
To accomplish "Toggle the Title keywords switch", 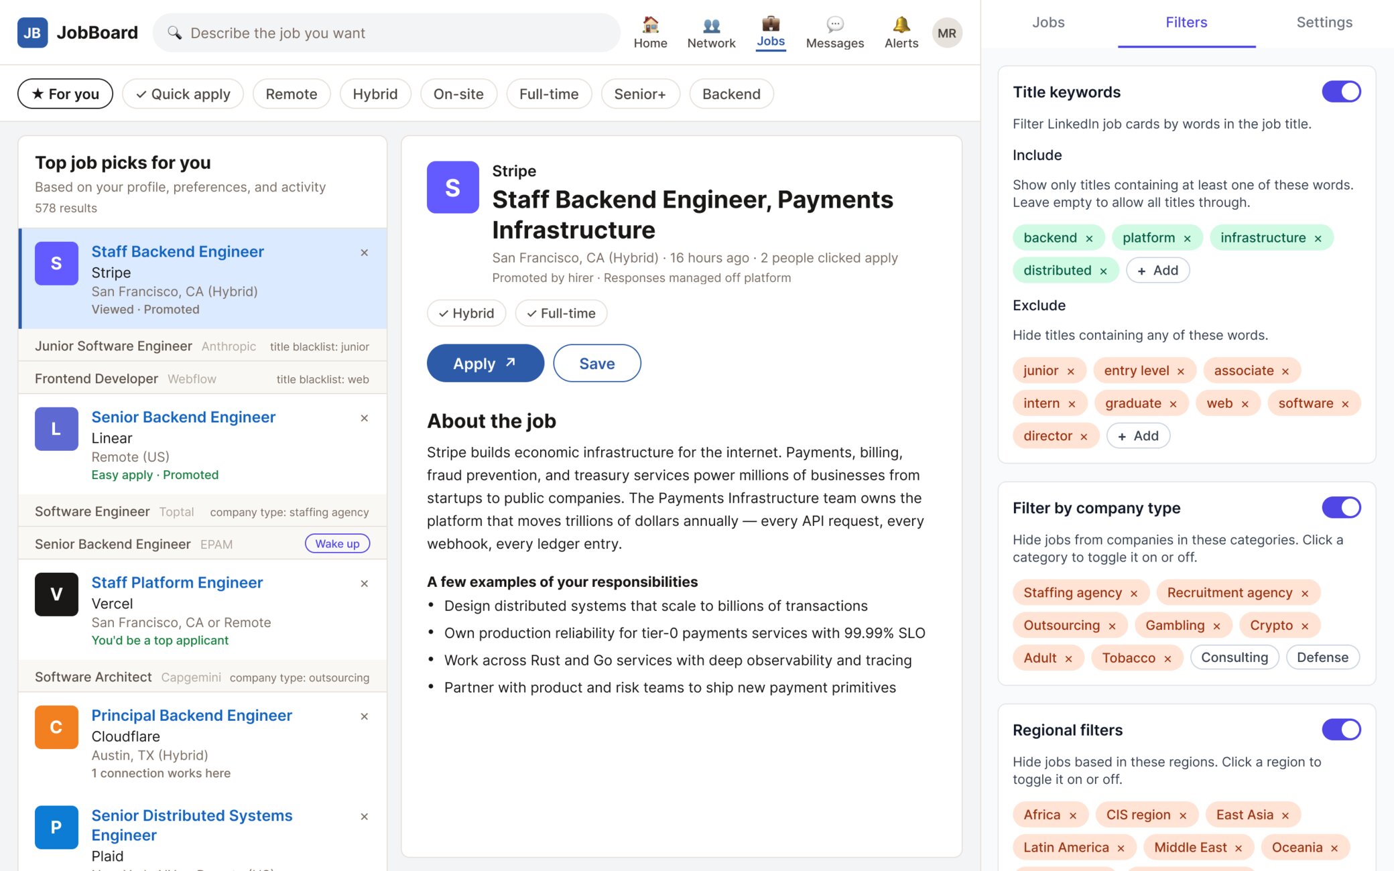I will point(1341,92).
